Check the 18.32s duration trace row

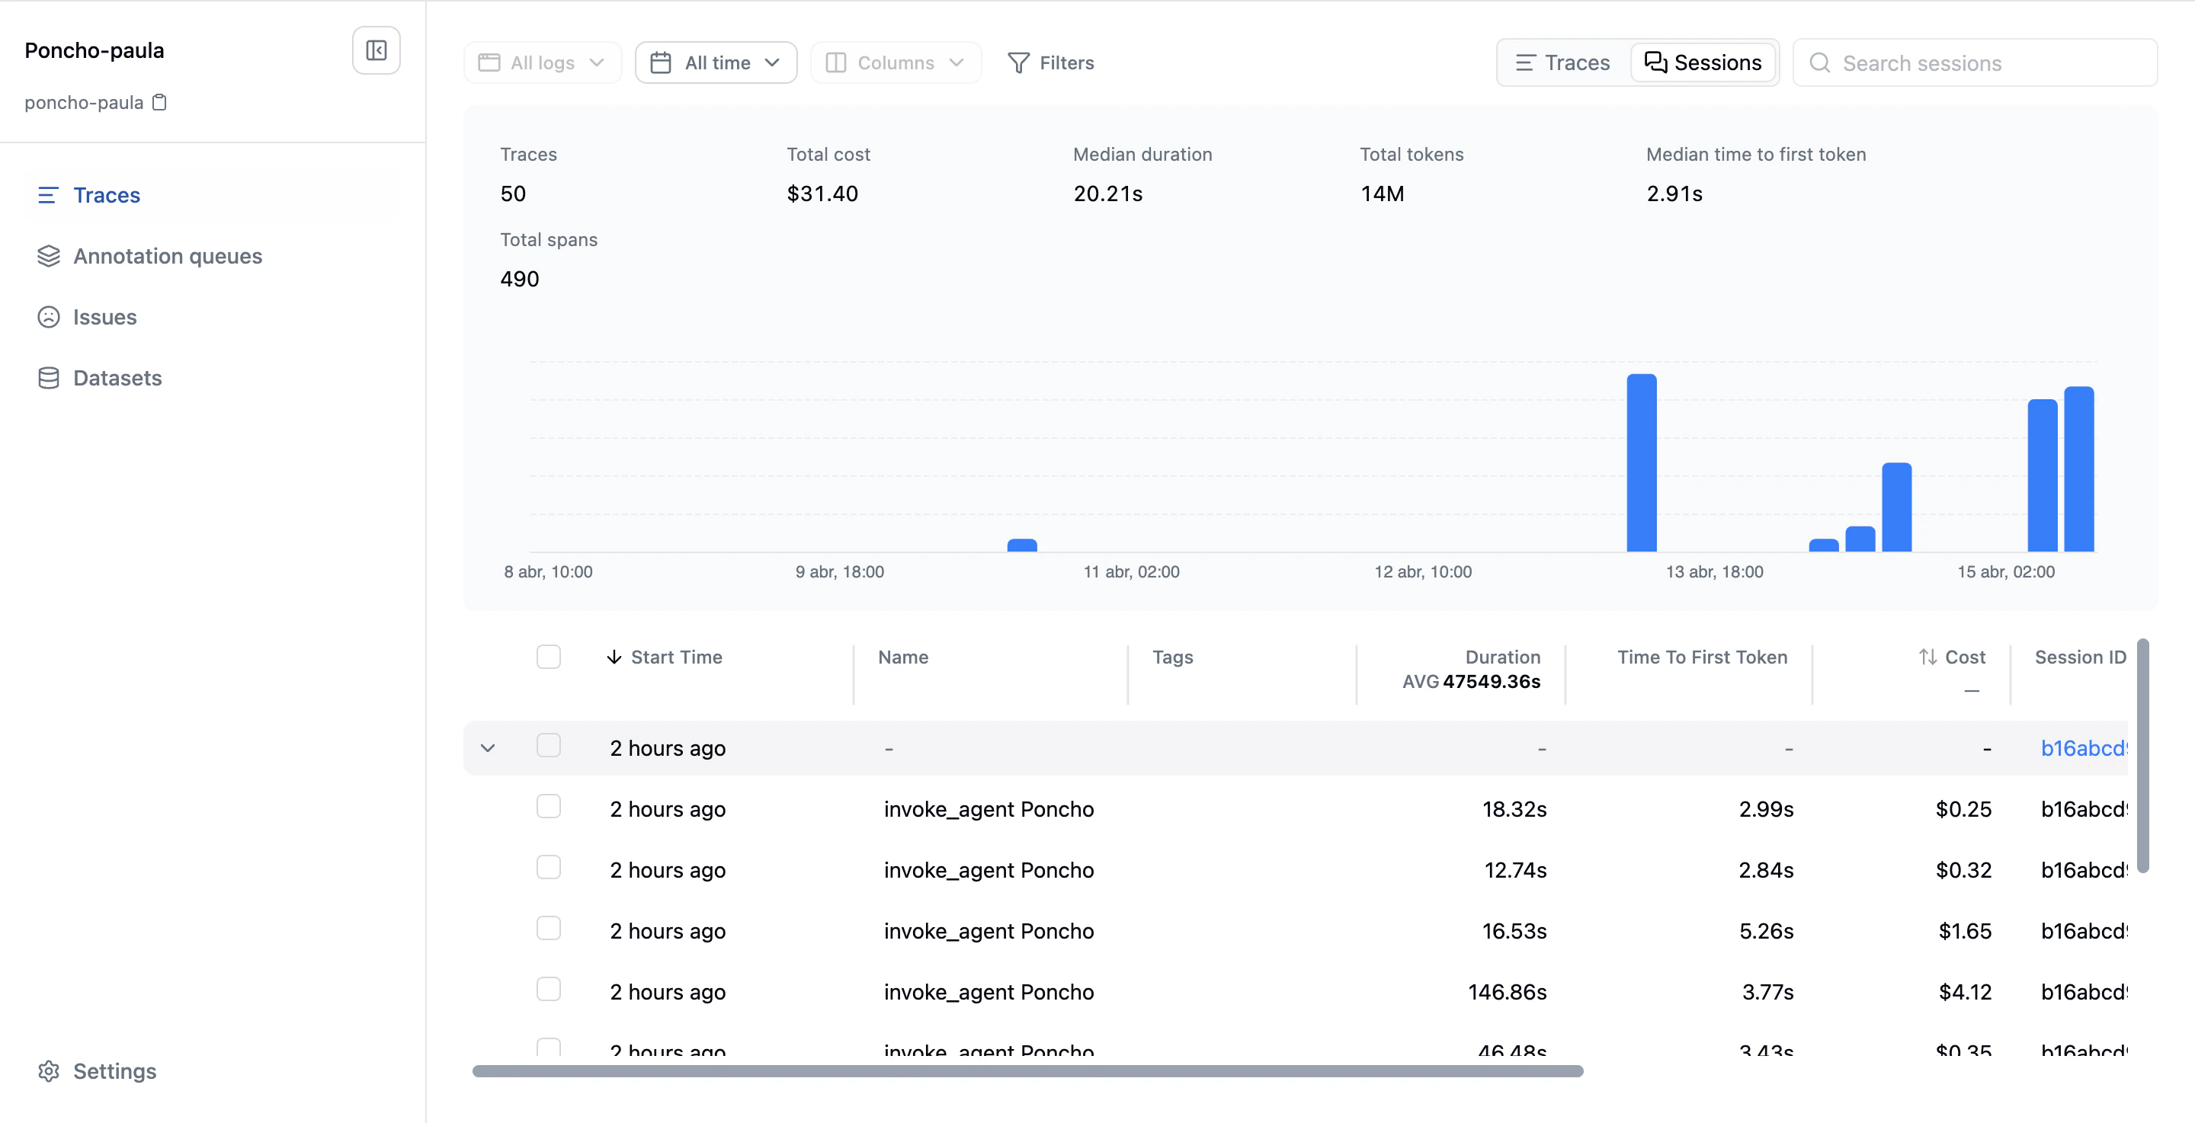[548, 806]
